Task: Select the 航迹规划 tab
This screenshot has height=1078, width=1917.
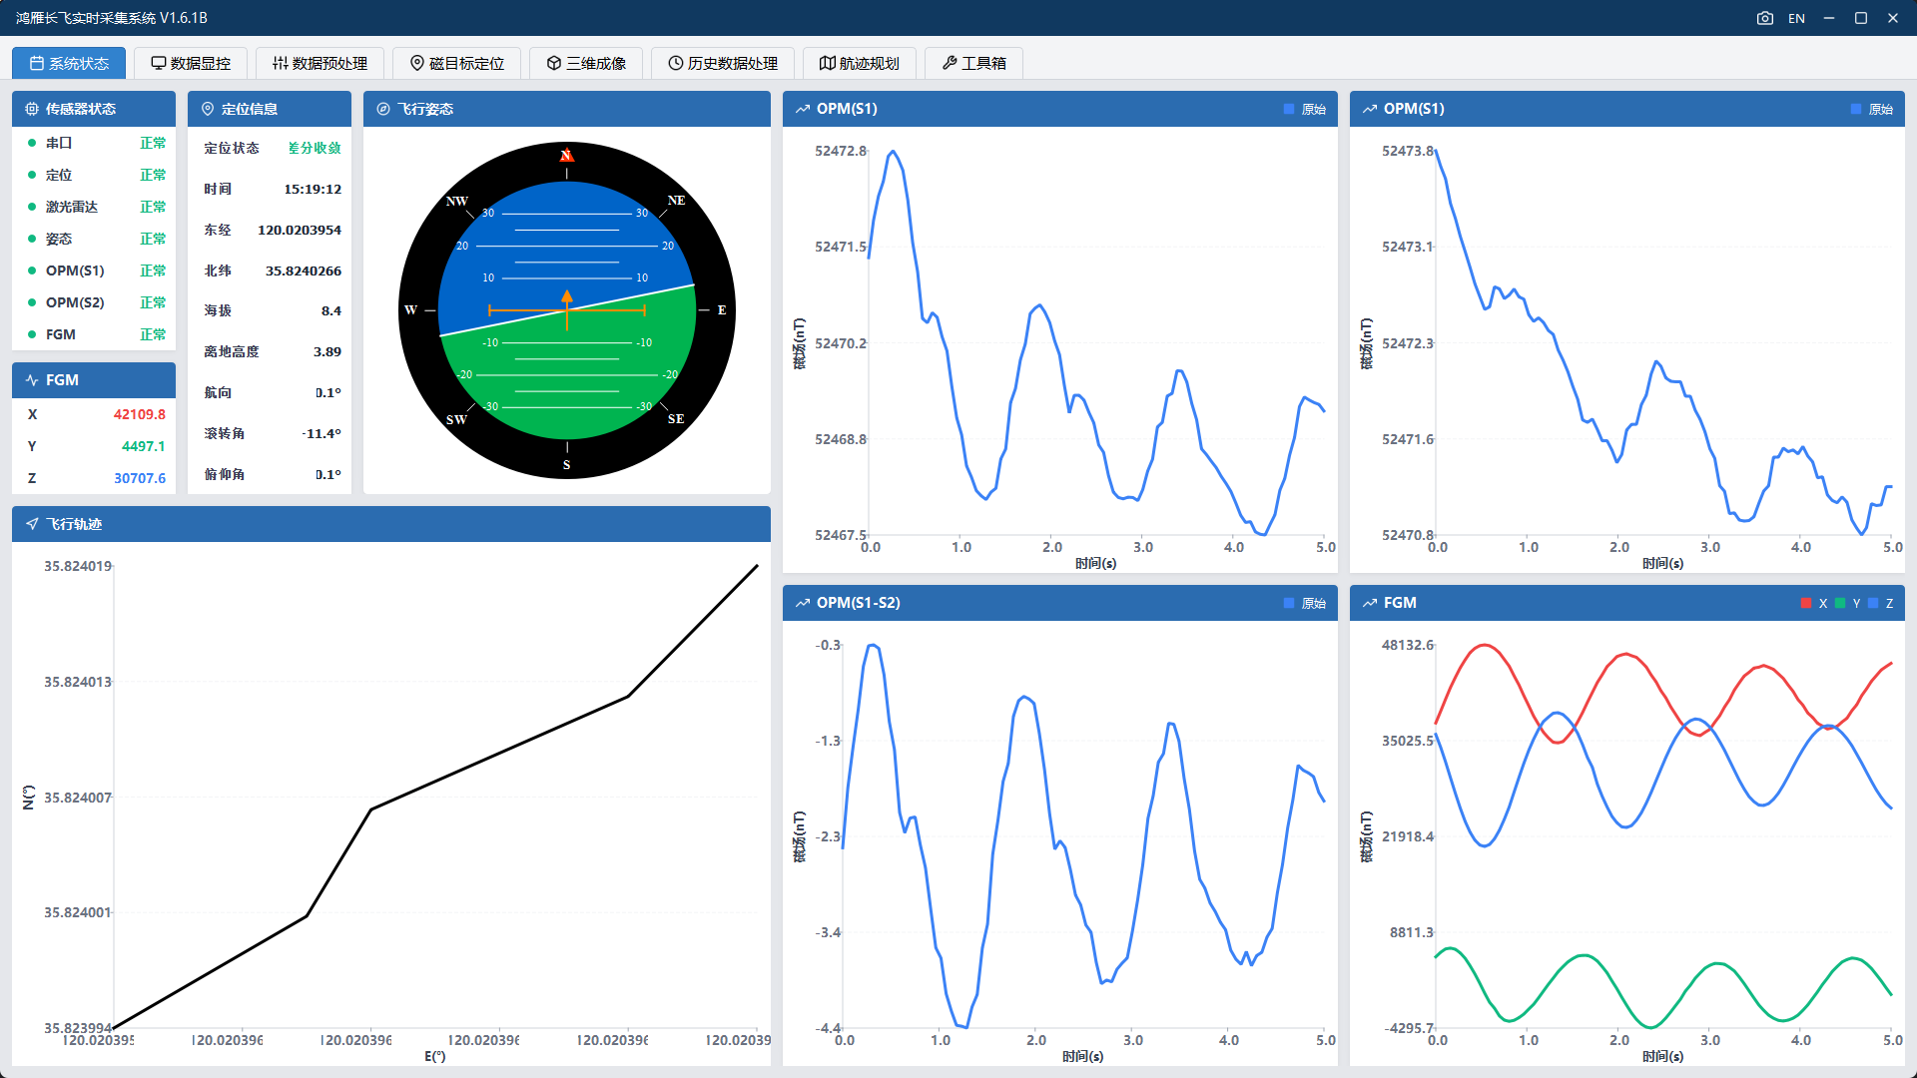Action: [859, 63]
